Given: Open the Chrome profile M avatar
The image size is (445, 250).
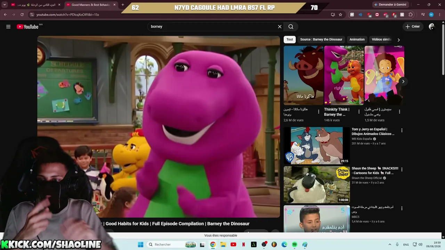Looking at the screenshot, I should [431, 15].
